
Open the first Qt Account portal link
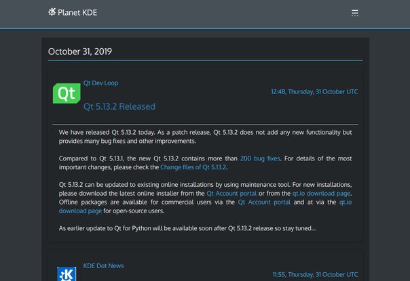coord(231,194)
